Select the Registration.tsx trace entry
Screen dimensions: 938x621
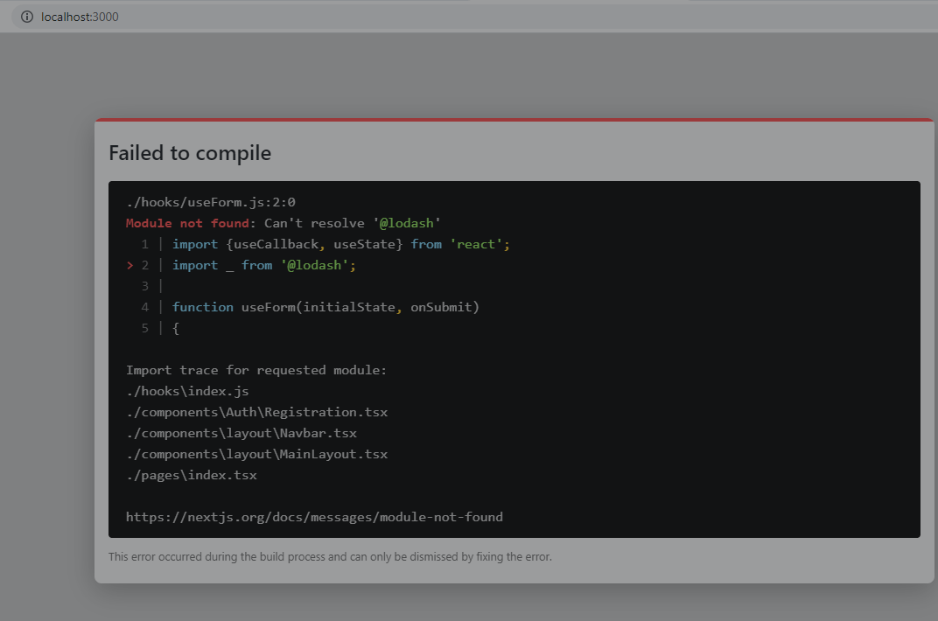point(256,412)
